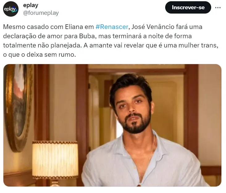Click the Inscrever-se subscribe button
This screenshot has width=226, height=193.
(x=188, y=7)
